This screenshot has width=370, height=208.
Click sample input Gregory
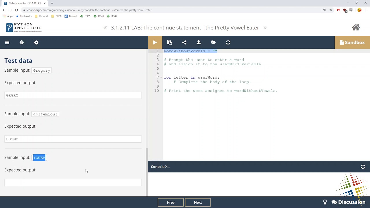42,70
